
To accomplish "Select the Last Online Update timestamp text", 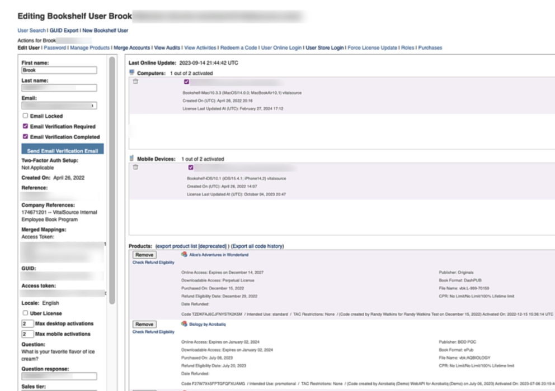I will (209, 63).
